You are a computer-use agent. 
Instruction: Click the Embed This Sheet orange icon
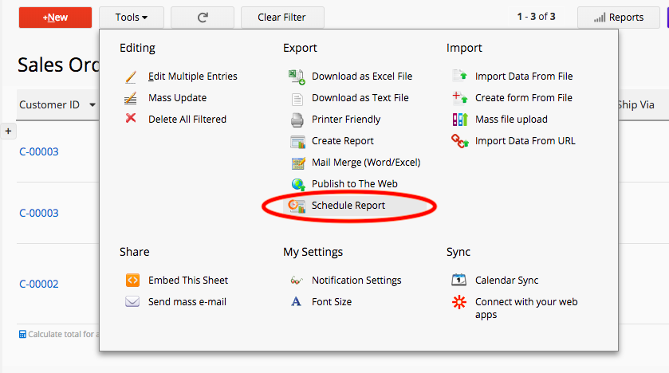132,281
